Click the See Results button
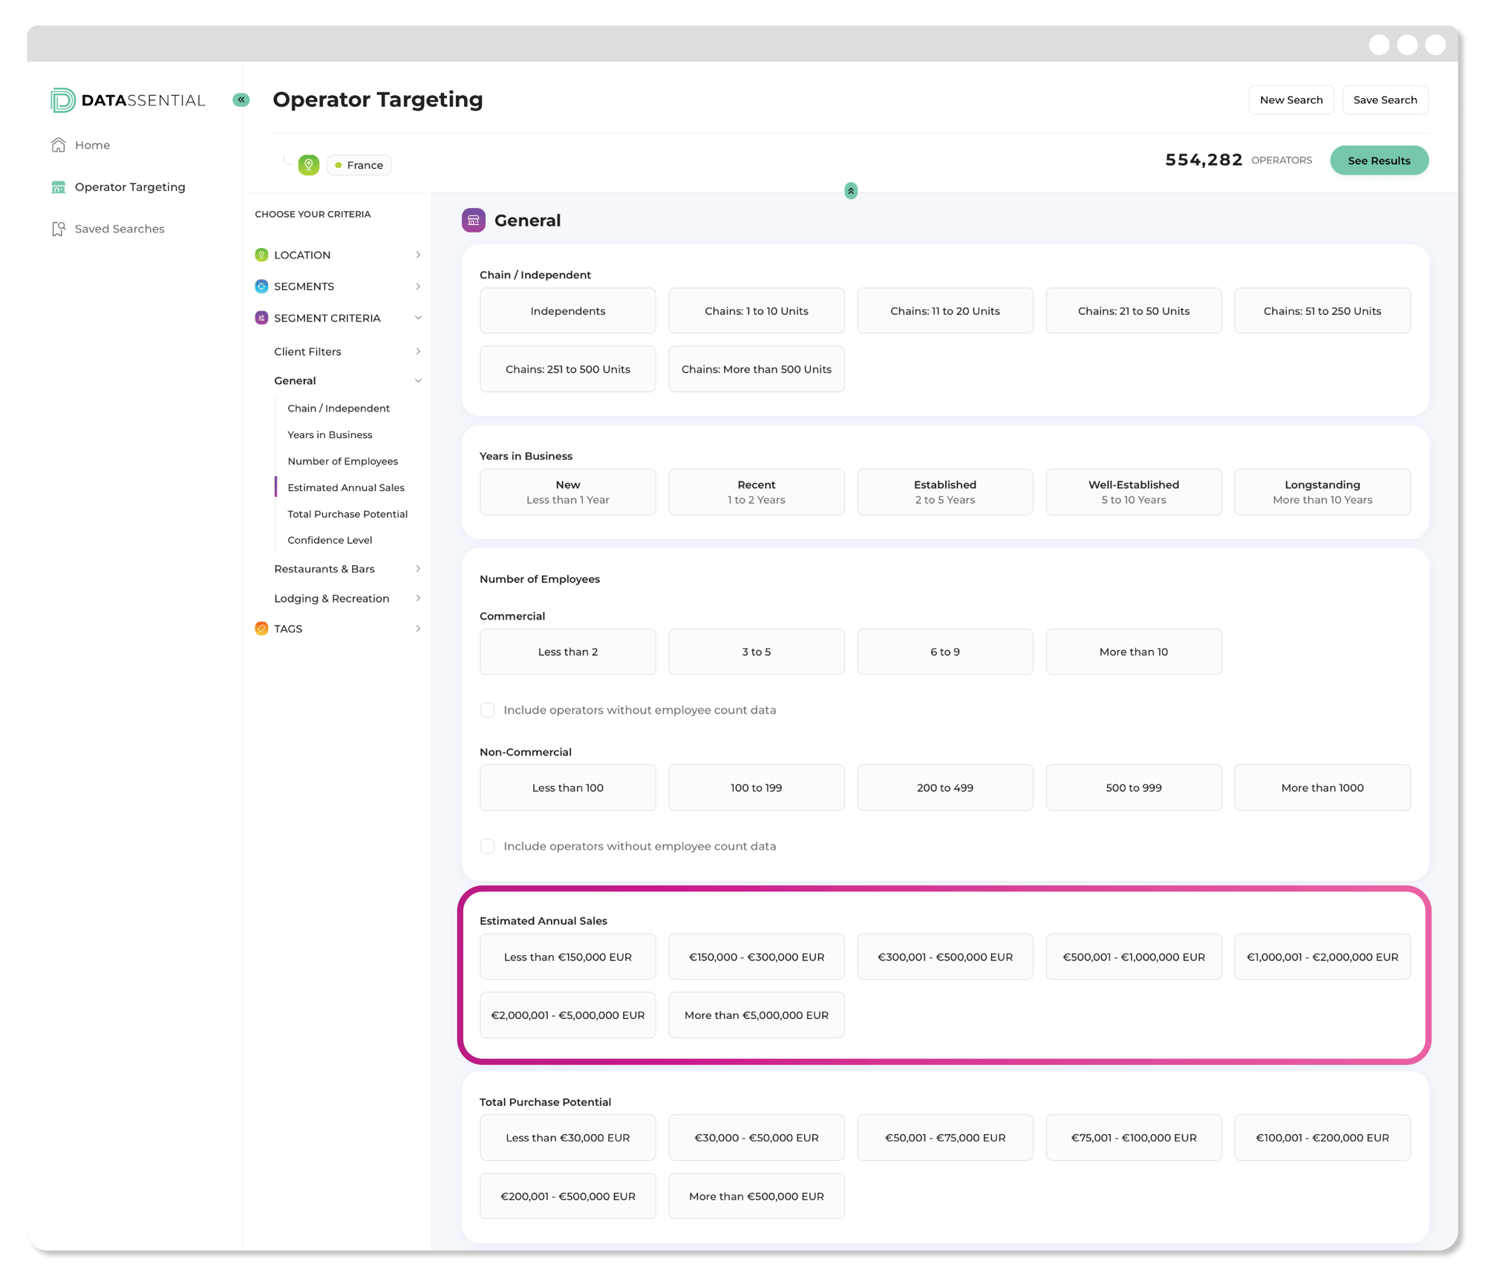The height and width of the screenshot is (1276, 1485). coord(1378,160)
